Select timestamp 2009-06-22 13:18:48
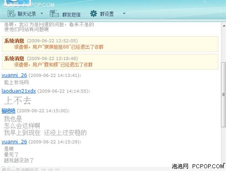Screen dimensions: 226x171 (x=52, y=58)
